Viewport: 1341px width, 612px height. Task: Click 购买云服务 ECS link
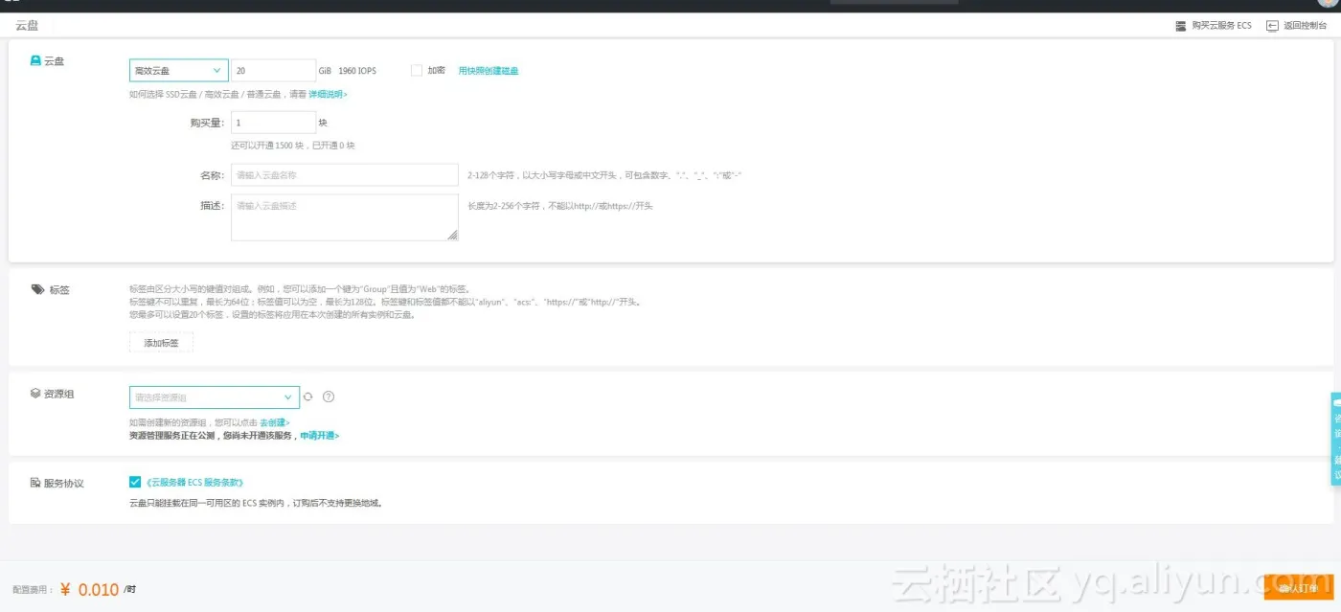point(1221,26)
